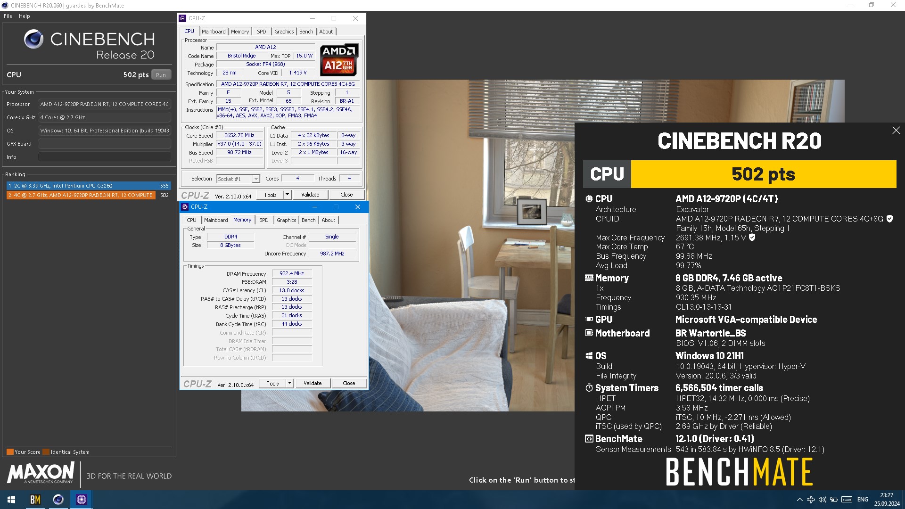Screen dimensions: 905x509
Task: Click Close button in upper CPU-Z
Action: pyautogui.click(x=346, y=195)
